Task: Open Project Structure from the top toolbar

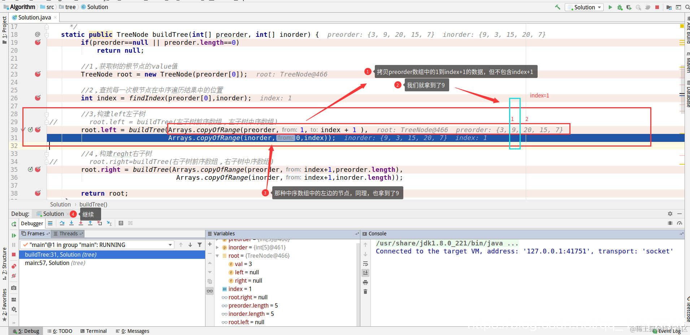Action: (x=669, y=7)
